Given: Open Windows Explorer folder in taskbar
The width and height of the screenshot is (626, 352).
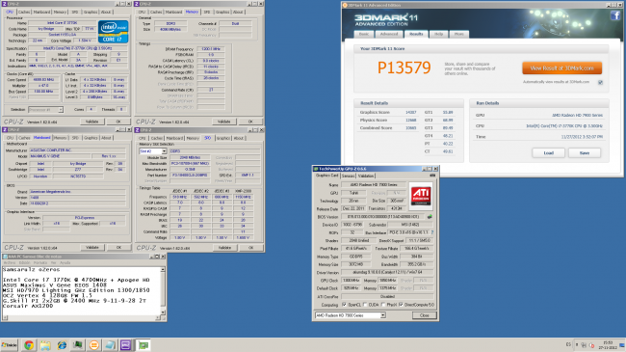Looking at the screenshot, I should [45, 345].
